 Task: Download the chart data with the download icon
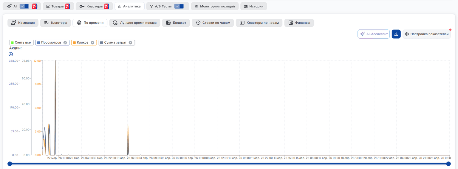tap(396, 34)
